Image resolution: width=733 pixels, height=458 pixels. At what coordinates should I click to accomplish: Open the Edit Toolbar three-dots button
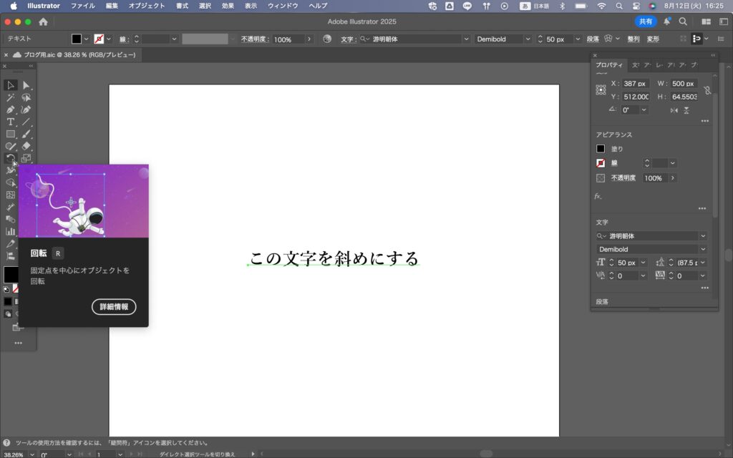tap(18, 343)
